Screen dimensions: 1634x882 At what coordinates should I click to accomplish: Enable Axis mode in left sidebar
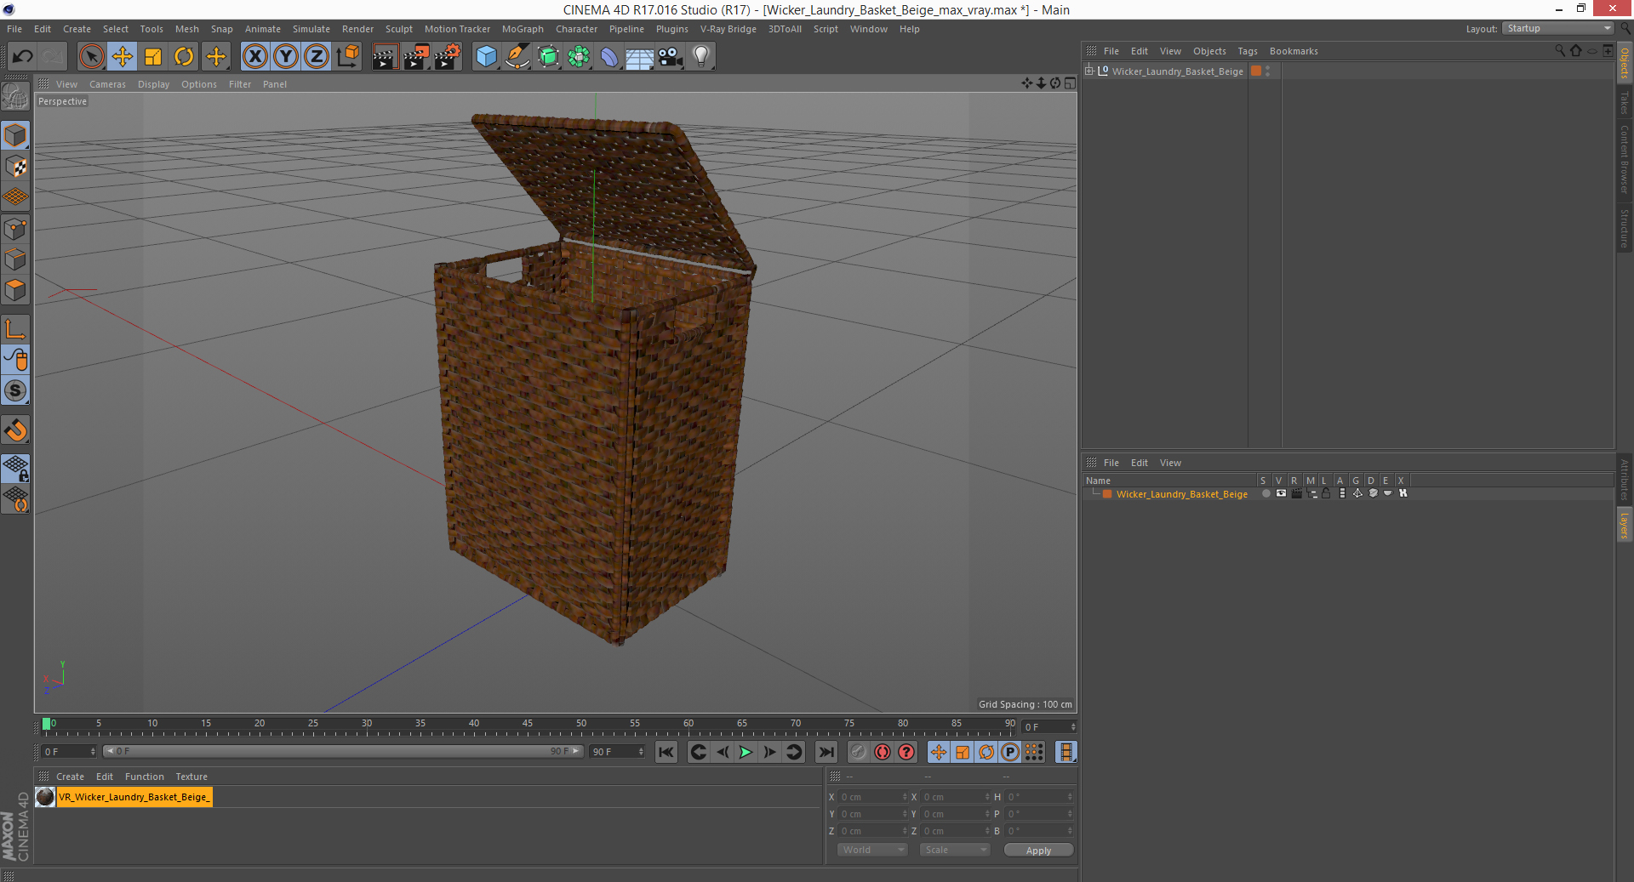(15, 329)
